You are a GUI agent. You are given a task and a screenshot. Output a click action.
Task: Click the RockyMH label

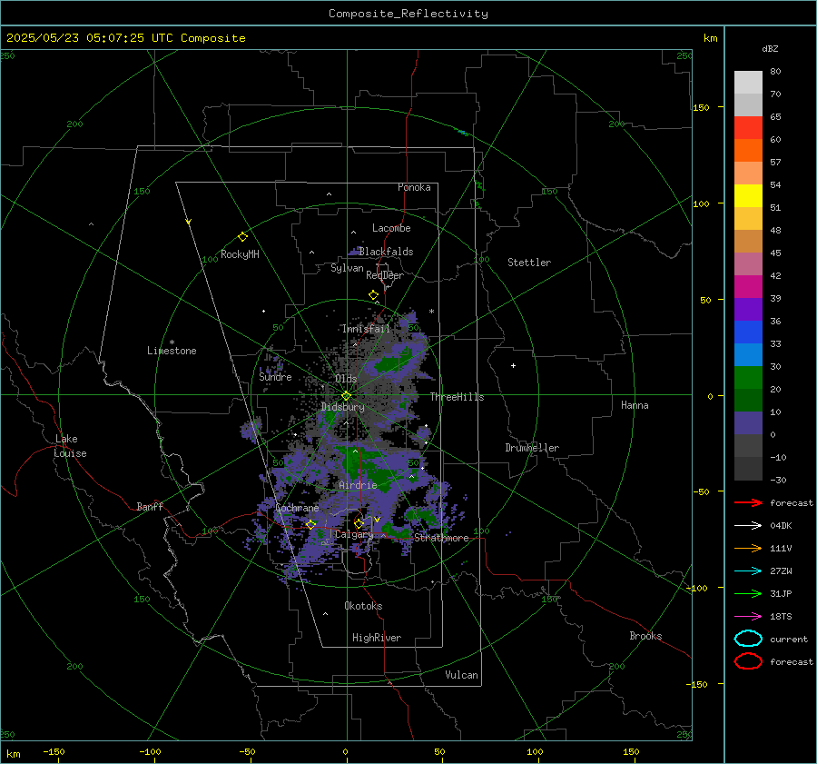coord(240,254)
